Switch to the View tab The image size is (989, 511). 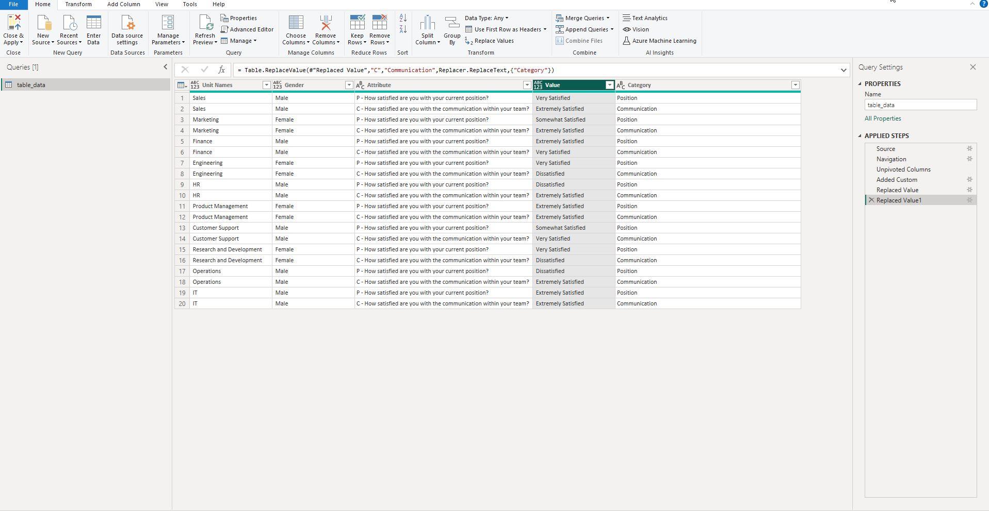pos(161,4)
